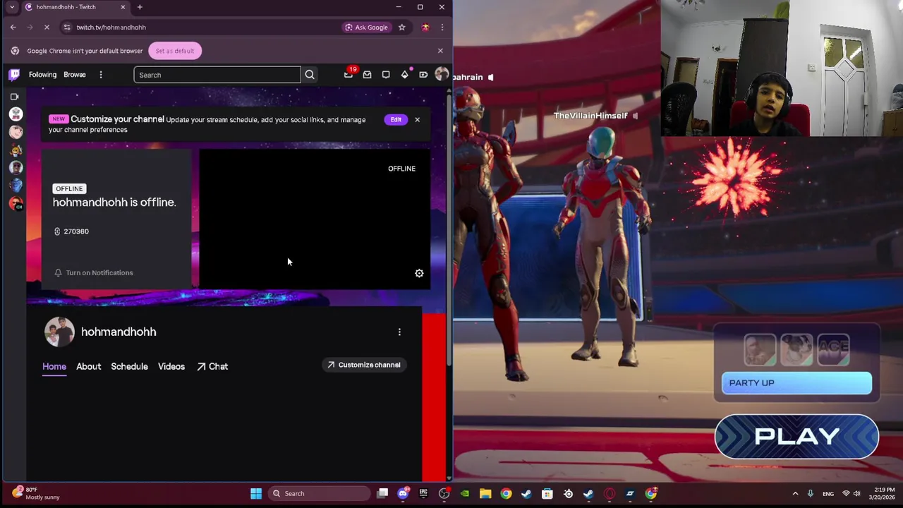View site information icon in address bar

(x=66, y=27)
